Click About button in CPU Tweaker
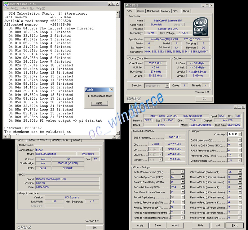This screenshot has height=230, width=248. click(175, 225)
